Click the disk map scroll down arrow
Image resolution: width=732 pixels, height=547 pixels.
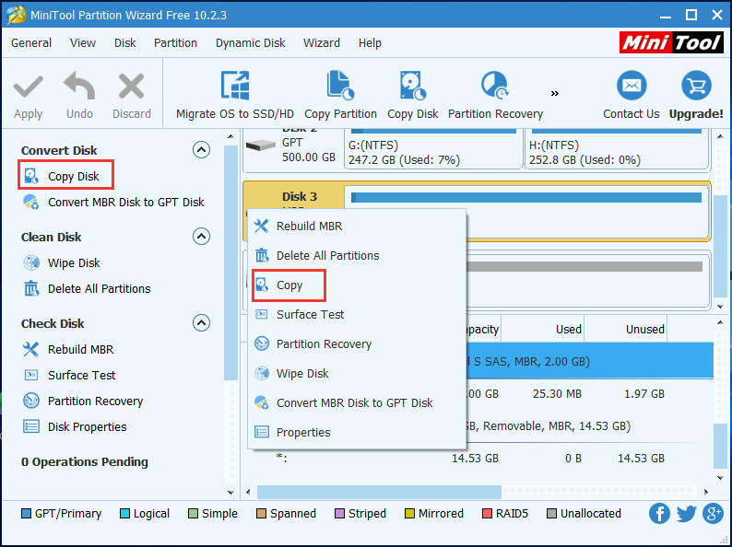(720, 307)
